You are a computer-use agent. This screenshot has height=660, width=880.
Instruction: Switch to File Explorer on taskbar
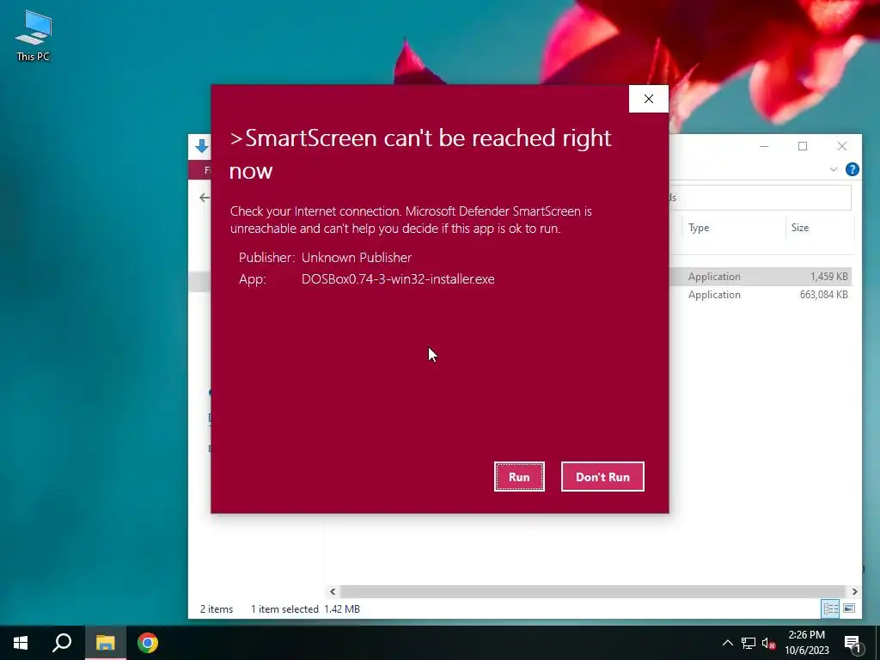(x=105, y=643)
